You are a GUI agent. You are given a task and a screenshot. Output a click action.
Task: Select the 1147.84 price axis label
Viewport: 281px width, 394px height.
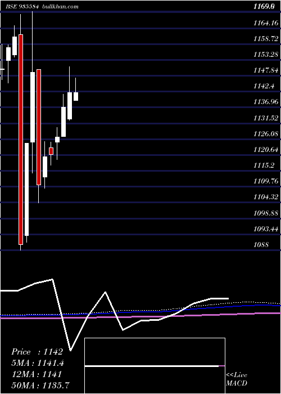(x=266, y=70)
